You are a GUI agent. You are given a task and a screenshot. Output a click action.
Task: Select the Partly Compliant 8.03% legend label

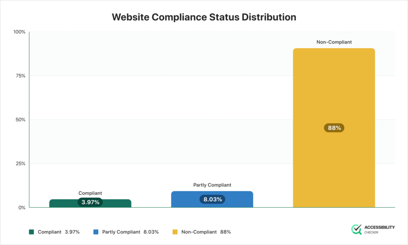(x=130, y=232)
